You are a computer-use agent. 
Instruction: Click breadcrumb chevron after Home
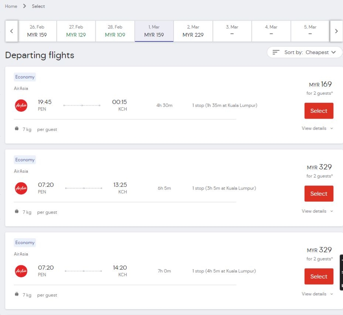pyautogui.click(x=25, y=6)
